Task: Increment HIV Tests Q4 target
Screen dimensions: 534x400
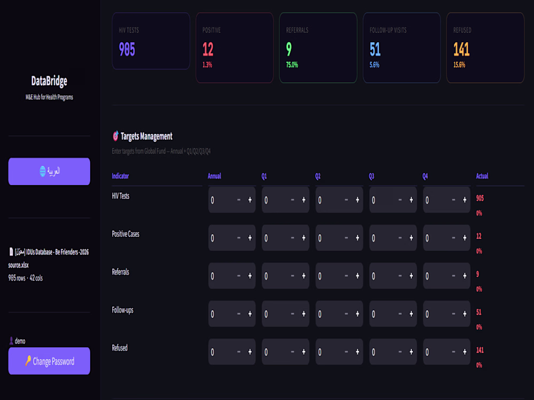Action: point(465,200)
